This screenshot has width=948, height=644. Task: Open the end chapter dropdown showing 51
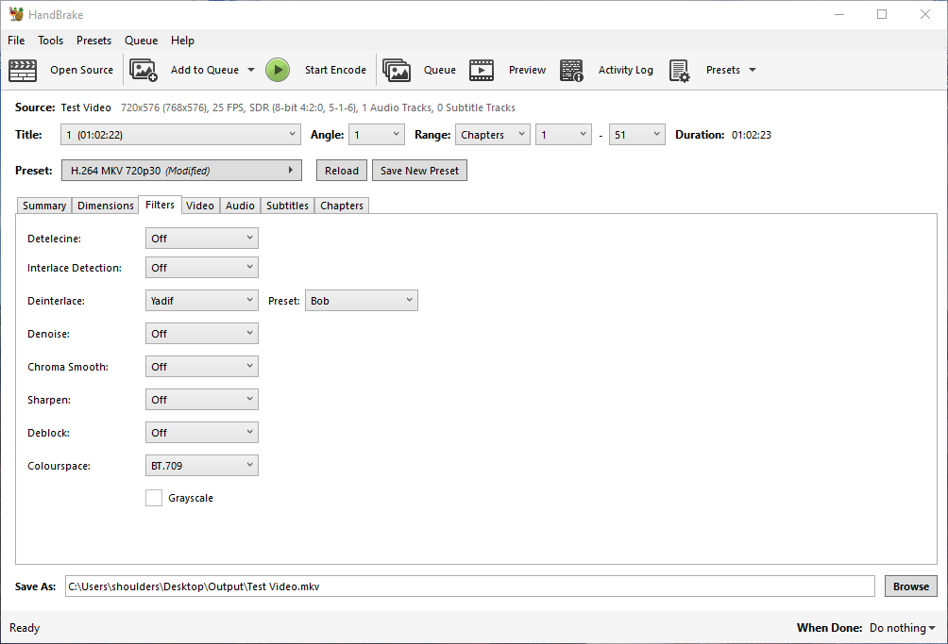[x=636, y=135]
